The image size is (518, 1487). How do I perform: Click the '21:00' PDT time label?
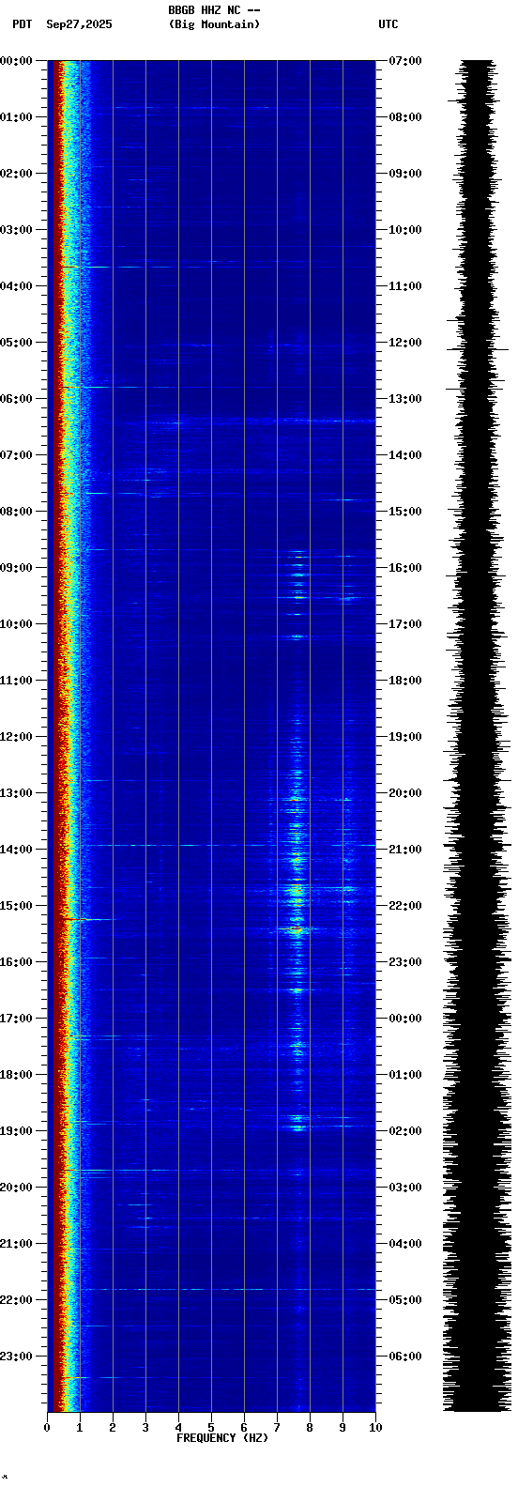(17, 1244)
